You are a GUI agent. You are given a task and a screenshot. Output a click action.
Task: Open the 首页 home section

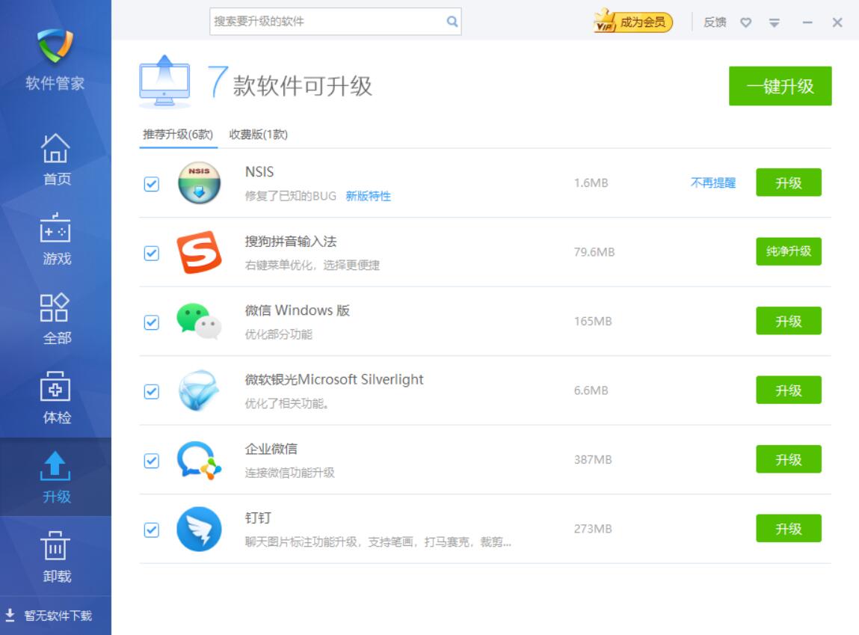tap(55, 159)
